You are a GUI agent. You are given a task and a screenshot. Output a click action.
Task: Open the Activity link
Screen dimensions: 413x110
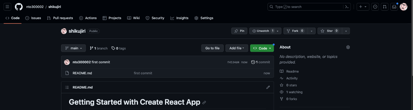[x=289, y=78]
